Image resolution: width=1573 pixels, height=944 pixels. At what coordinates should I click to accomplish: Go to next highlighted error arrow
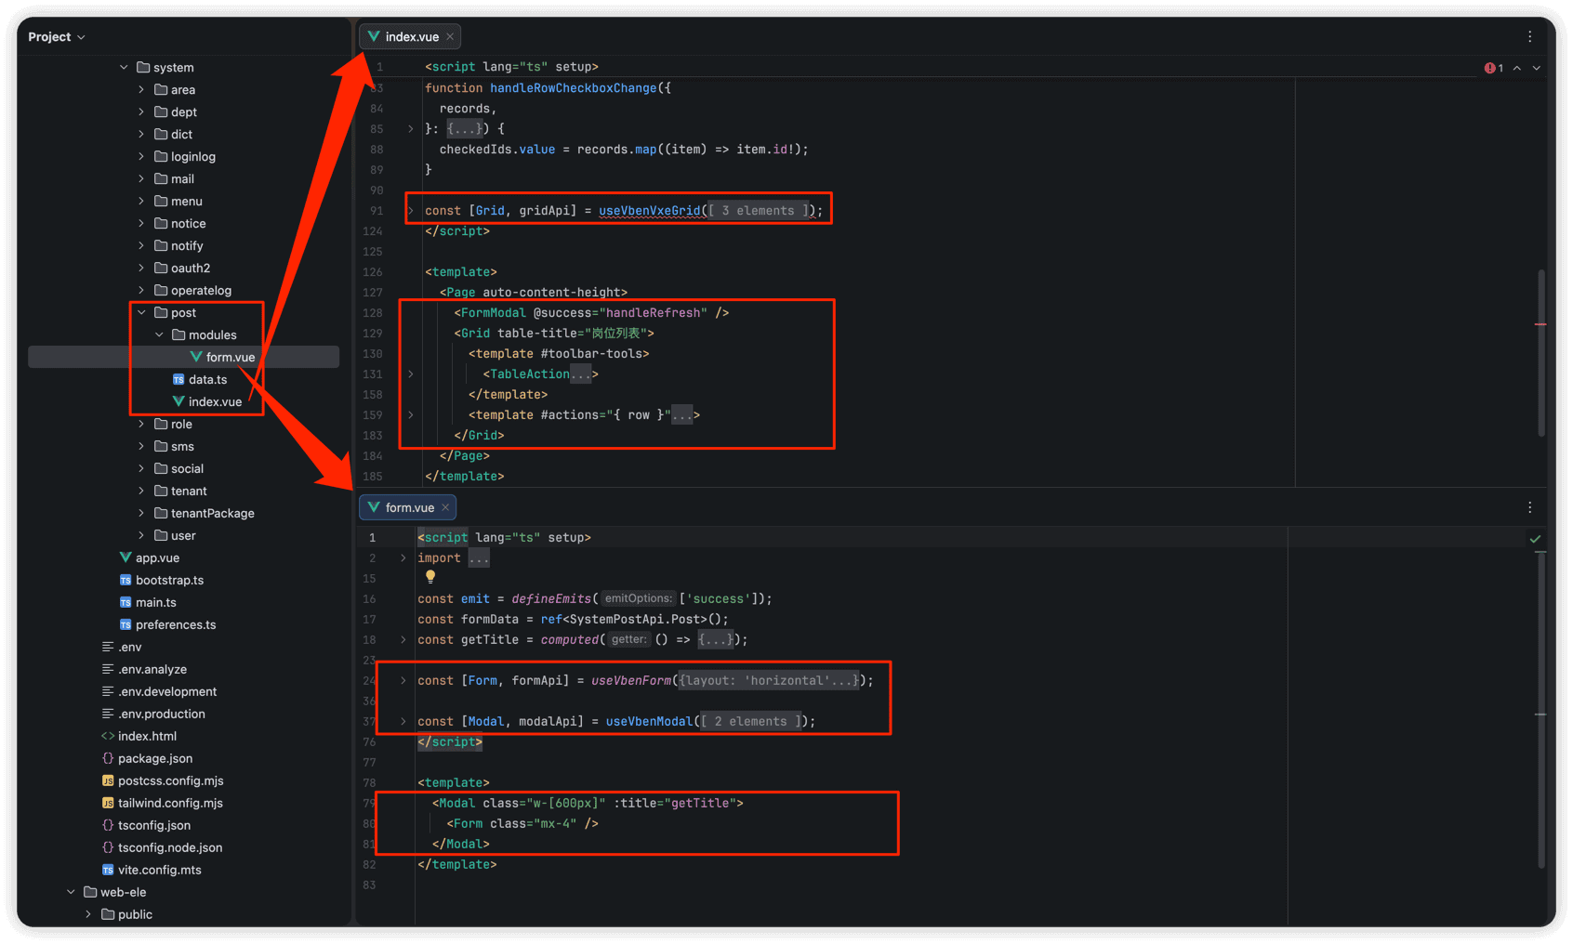pos(1537,68)
